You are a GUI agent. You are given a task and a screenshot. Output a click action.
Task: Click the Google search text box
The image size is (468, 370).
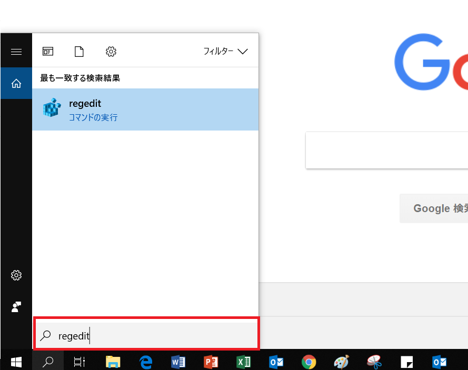click(387, 150)
